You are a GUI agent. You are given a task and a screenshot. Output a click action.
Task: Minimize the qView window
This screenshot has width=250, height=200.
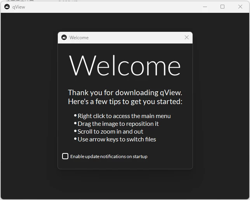click(x=205, y=7)
